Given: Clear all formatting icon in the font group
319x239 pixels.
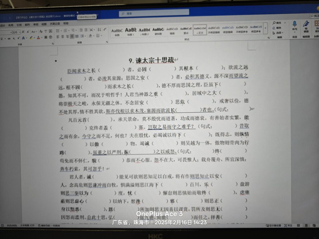Looking at the screenshot, I should pos(41,31).
